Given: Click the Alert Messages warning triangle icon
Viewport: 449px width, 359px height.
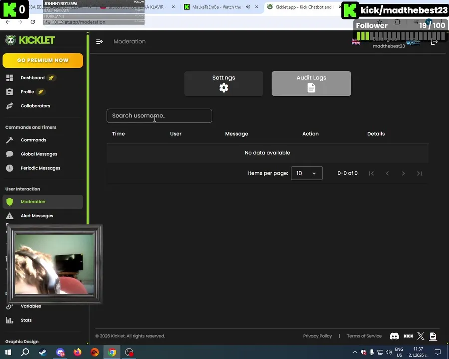Looking at the screenshot, I should tap(10, 216).
